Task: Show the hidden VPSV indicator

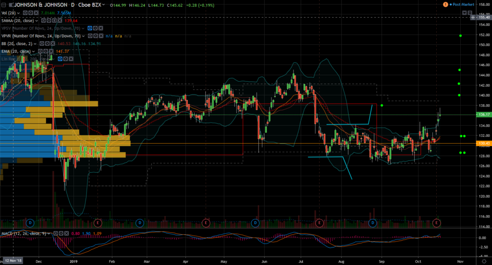Action: pyautogui.click(x=90, y=28)
